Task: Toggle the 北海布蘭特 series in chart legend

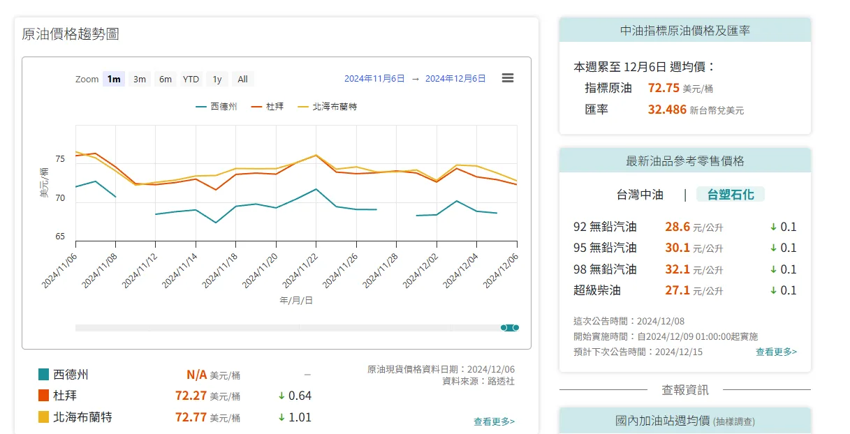Action: [328, 107]
